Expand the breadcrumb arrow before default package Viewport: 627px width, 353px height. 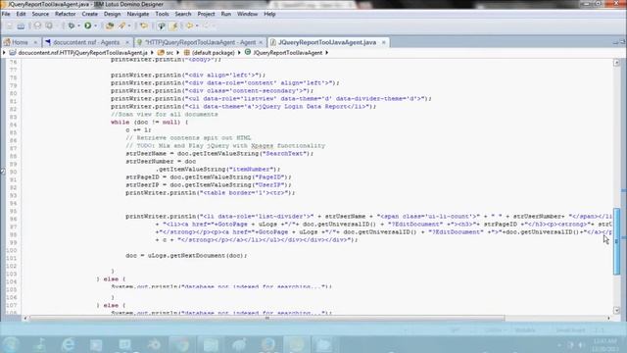point(178,52)
